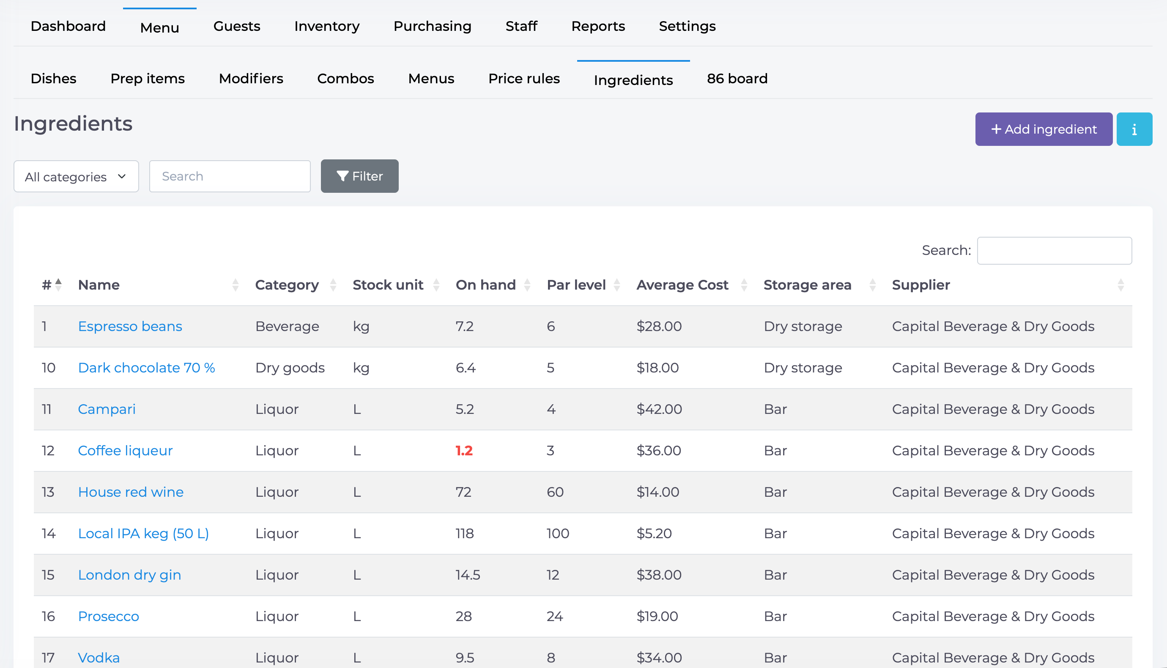
Task: Open the Combos sub-tab
Action: tap(345, 79)
